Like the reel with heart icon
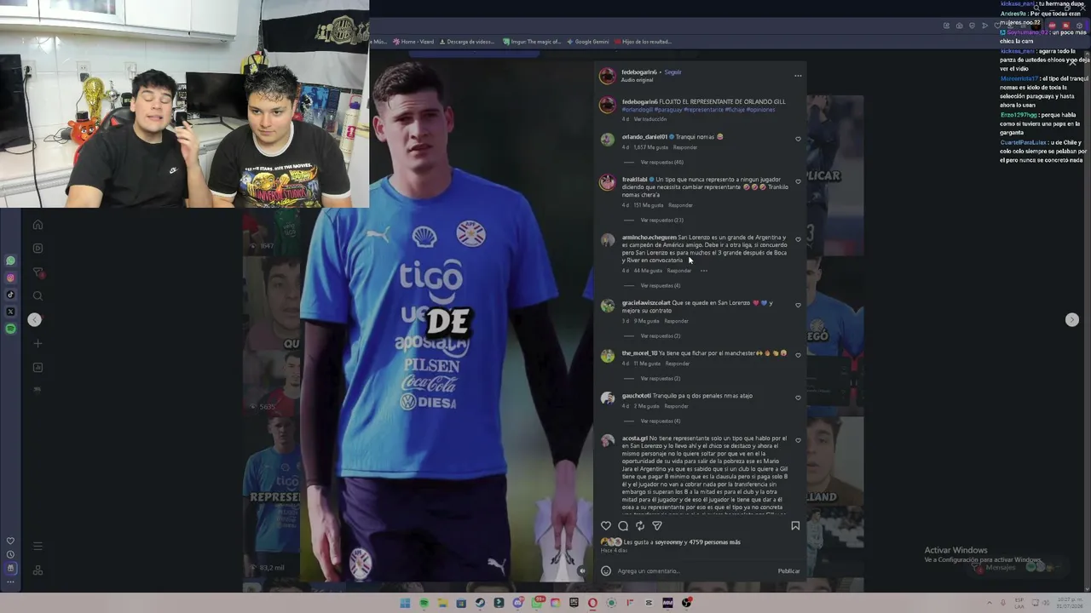This screenshot has width=1091, height=613. tap(606, 526)
